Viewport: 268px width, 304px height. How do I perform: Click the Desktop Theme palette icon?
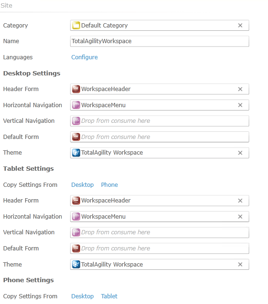click(76, 153)
